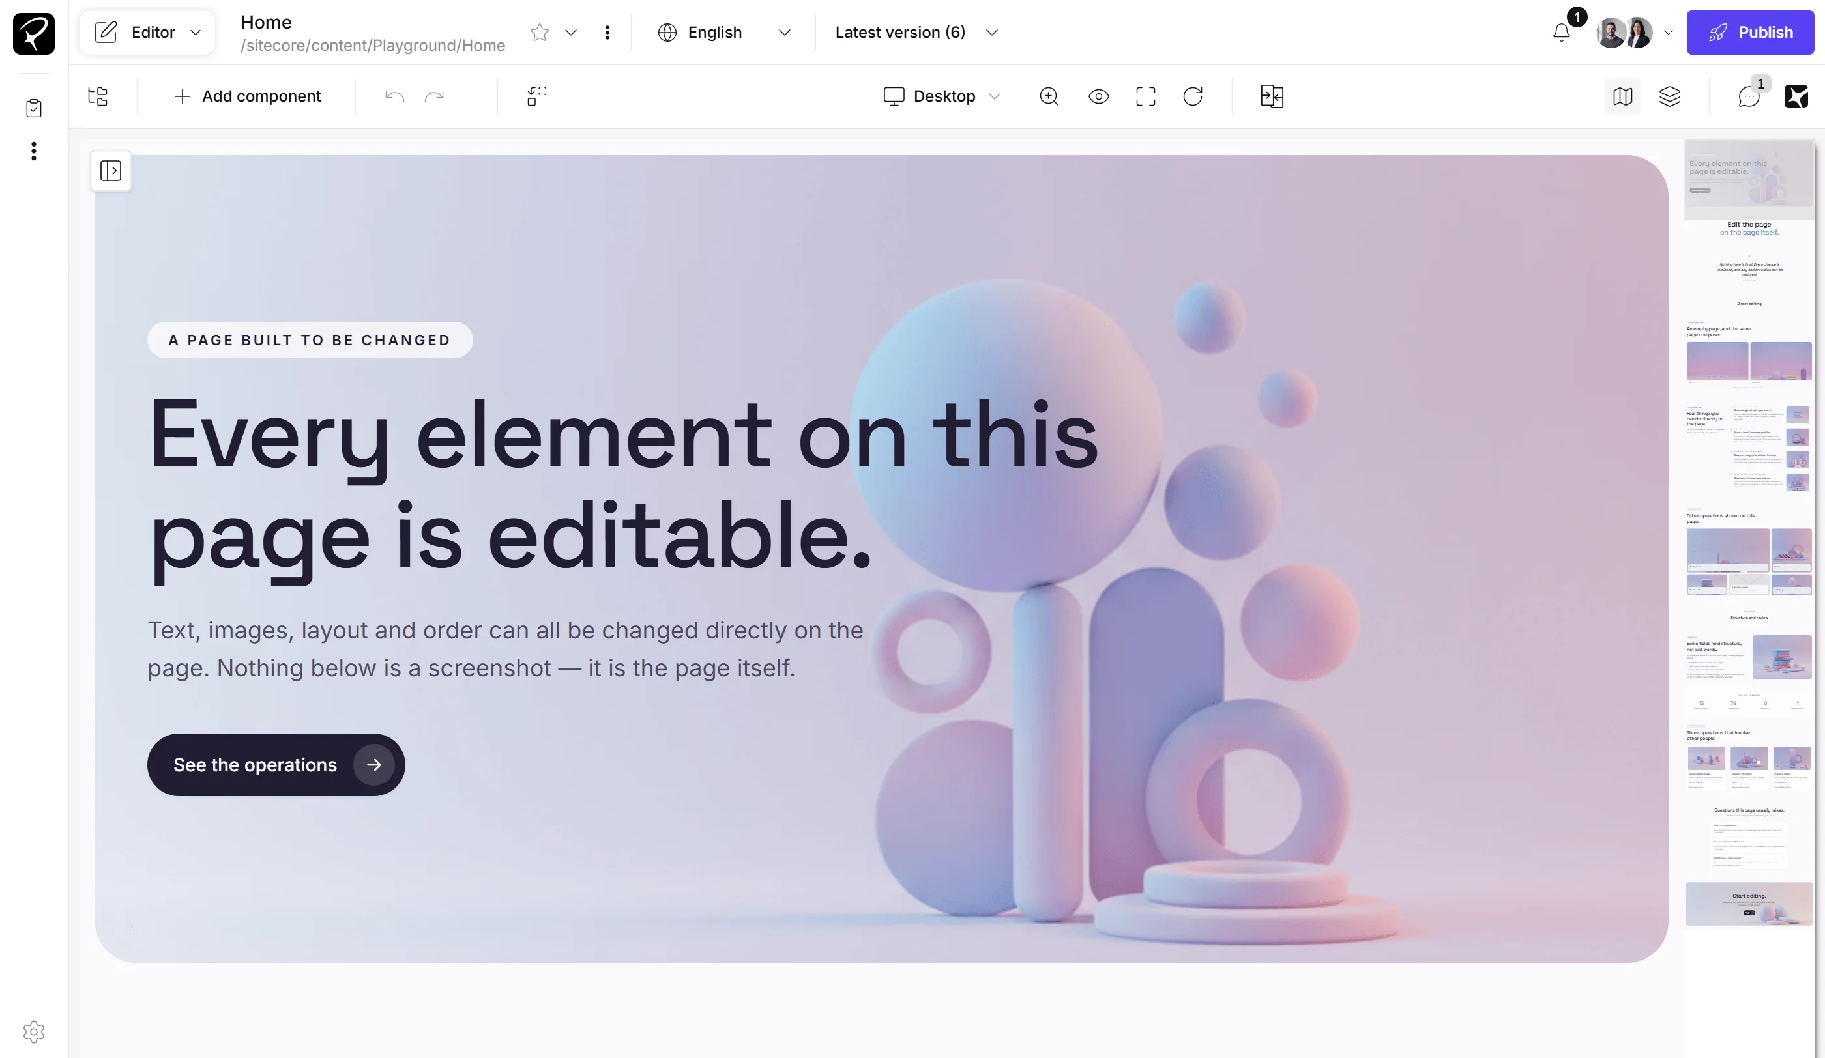This screenshot has width=1825, height=1058.
Task: Click the Home page title
Action: tap(266, 22)
